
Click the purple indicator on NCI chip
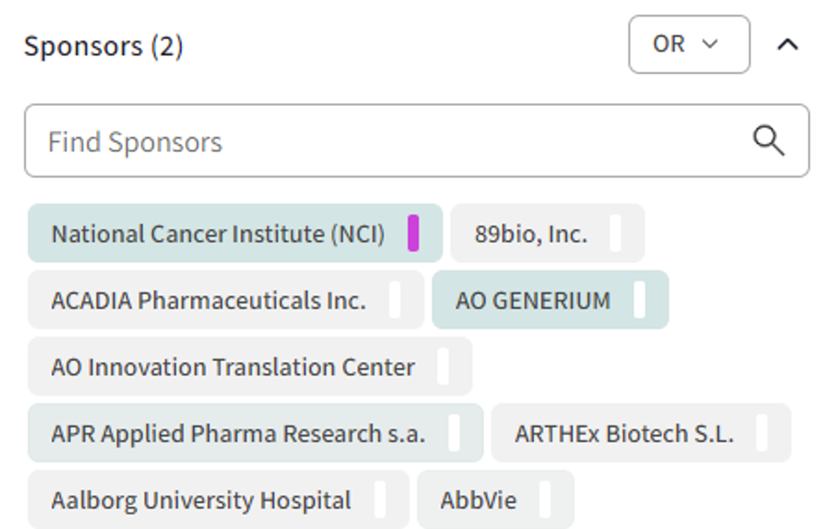point(413,234)
